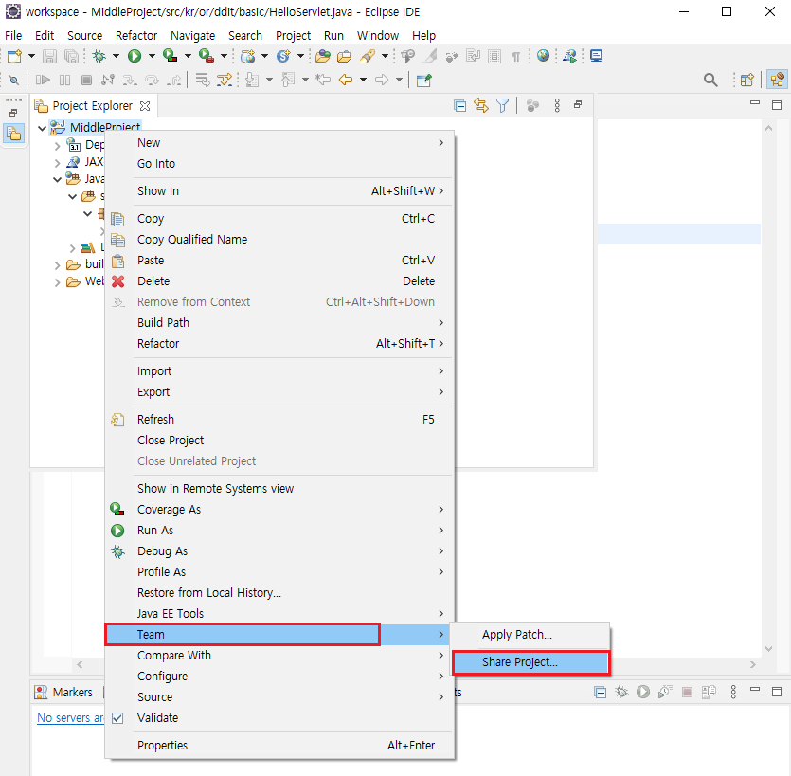The image size is (791, 776).
Task: Click the Last Edit Location icon
Action: coord(323,80)
